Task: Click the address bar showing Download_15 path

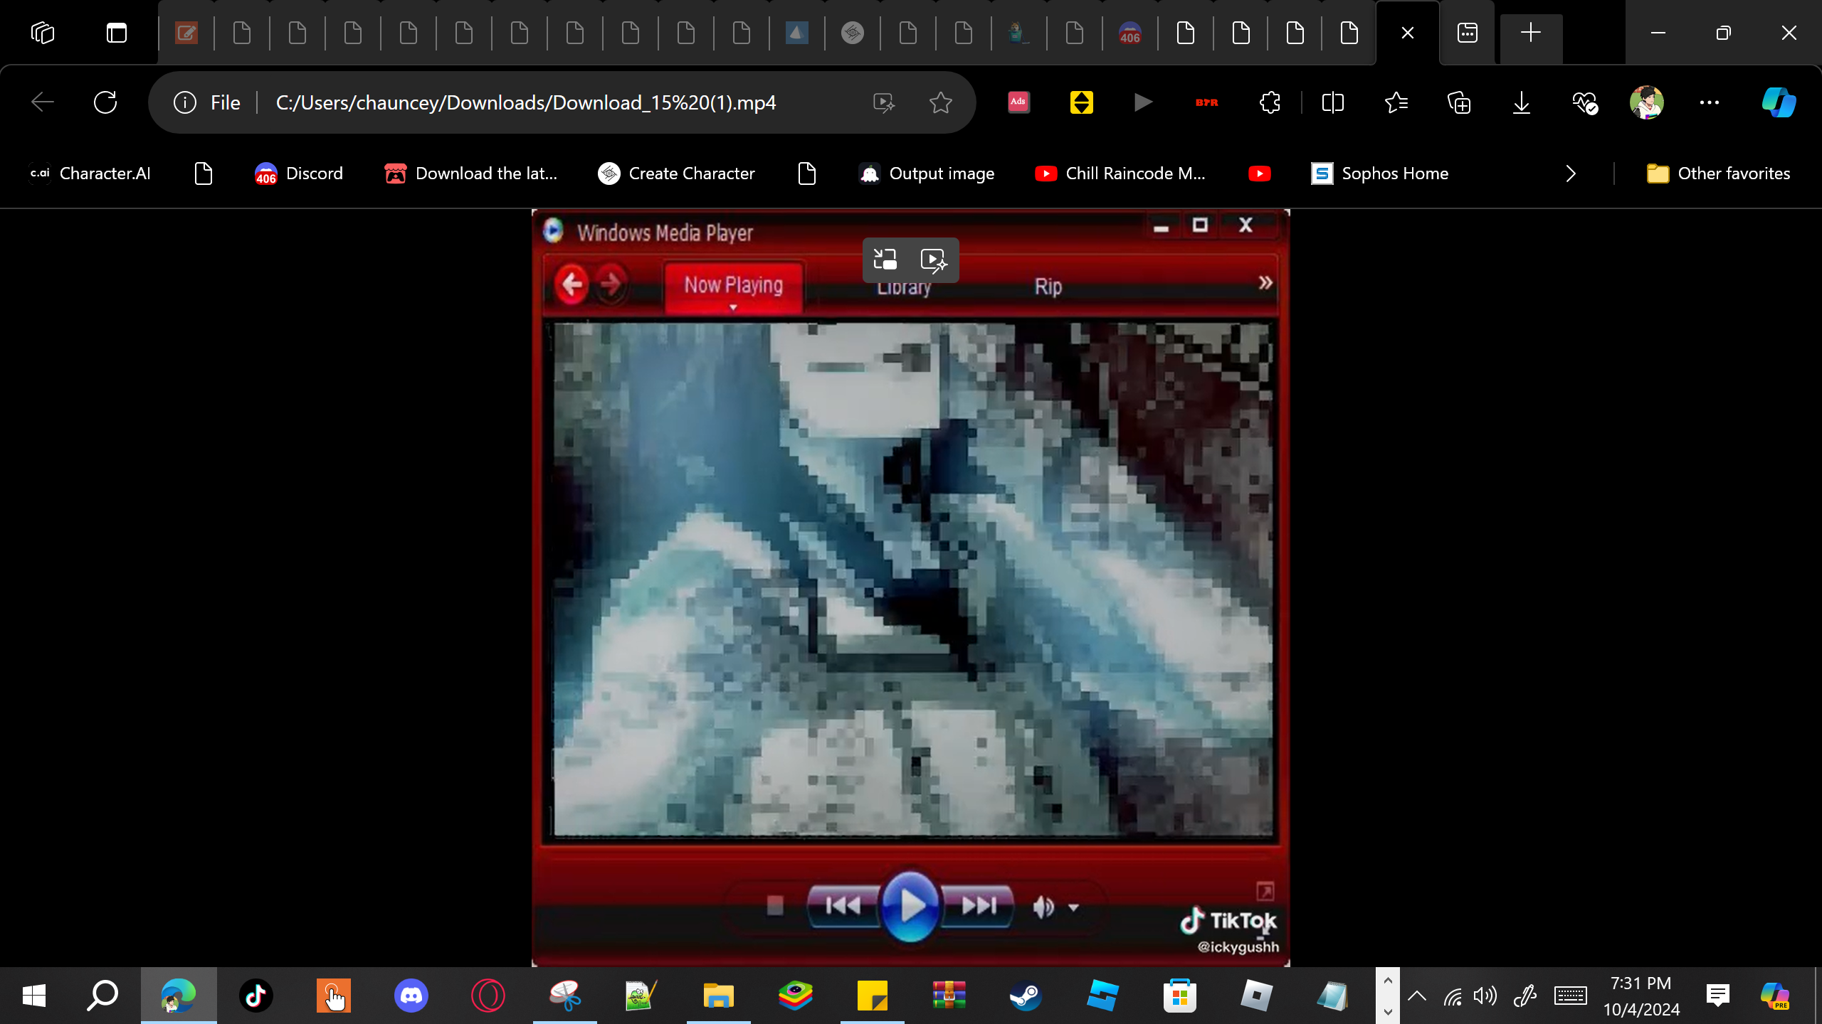Action: click(526, 102)
